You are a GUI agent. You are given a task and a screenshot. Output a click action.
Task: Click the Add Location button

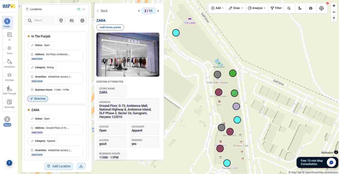click(59, 166)
